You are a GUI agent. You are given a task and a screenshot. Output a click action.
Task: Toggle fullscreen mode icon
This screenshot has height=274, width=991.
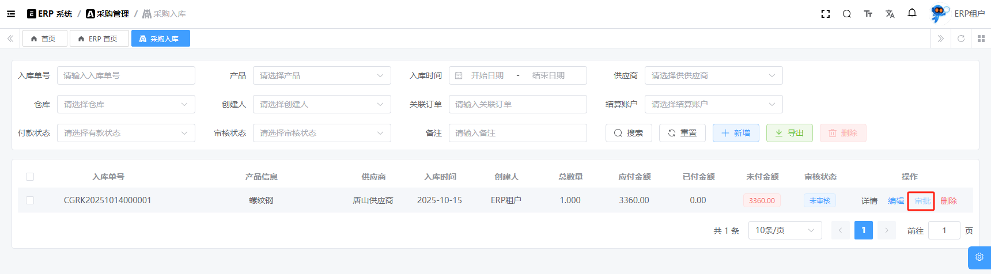[825, 14]
